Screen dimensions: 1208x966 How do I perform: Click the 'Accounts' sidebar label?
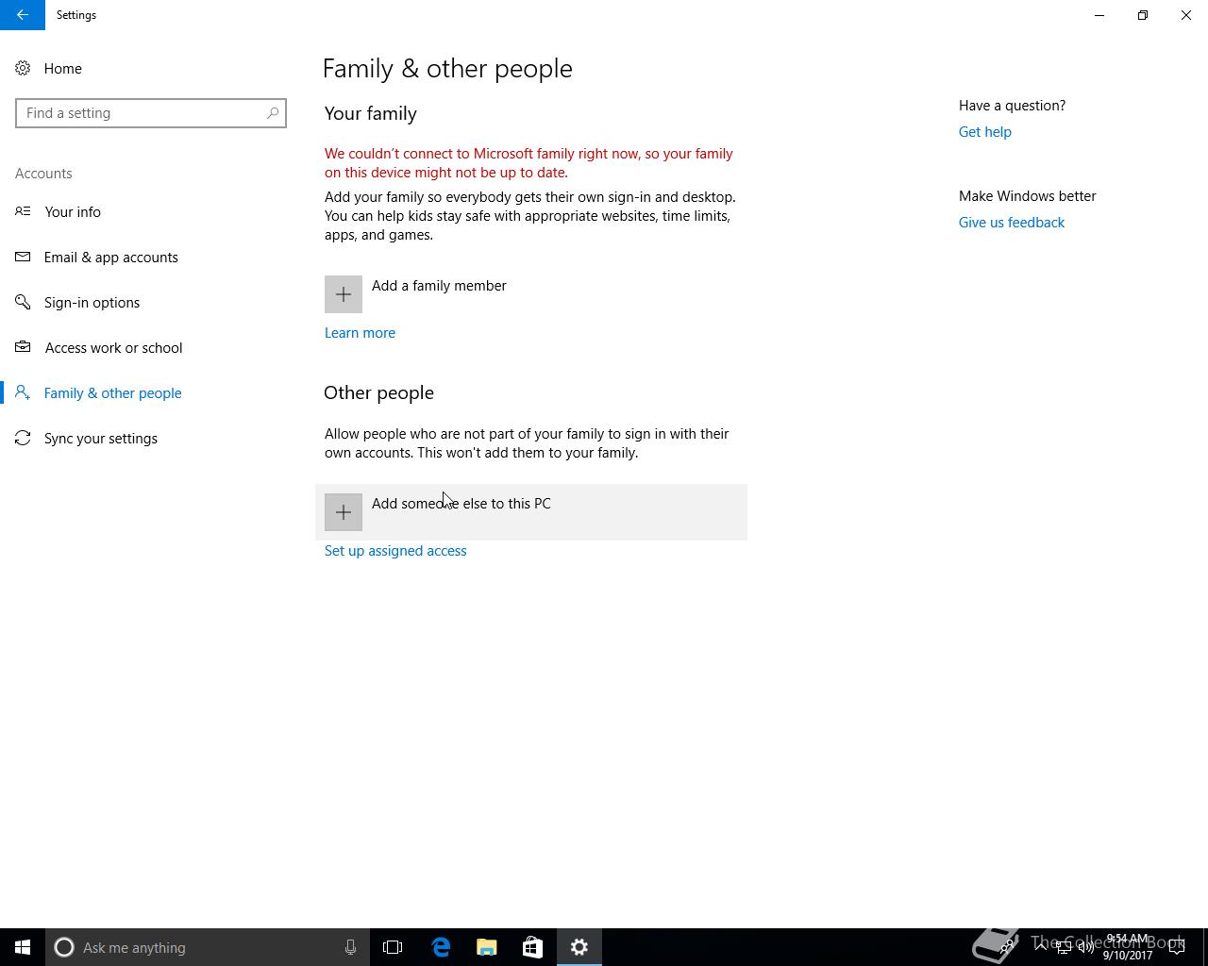(43, 174)
